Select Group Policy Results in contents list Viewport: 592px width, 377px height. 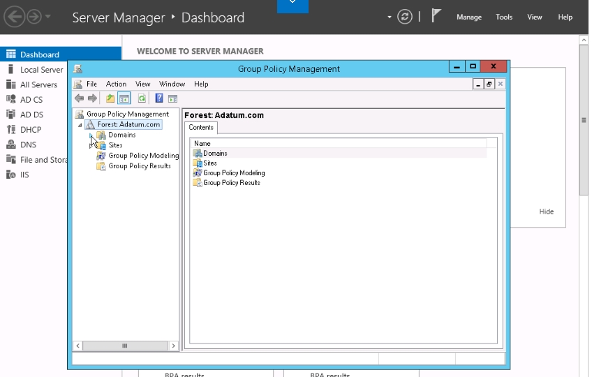click(x=231, y=183)
